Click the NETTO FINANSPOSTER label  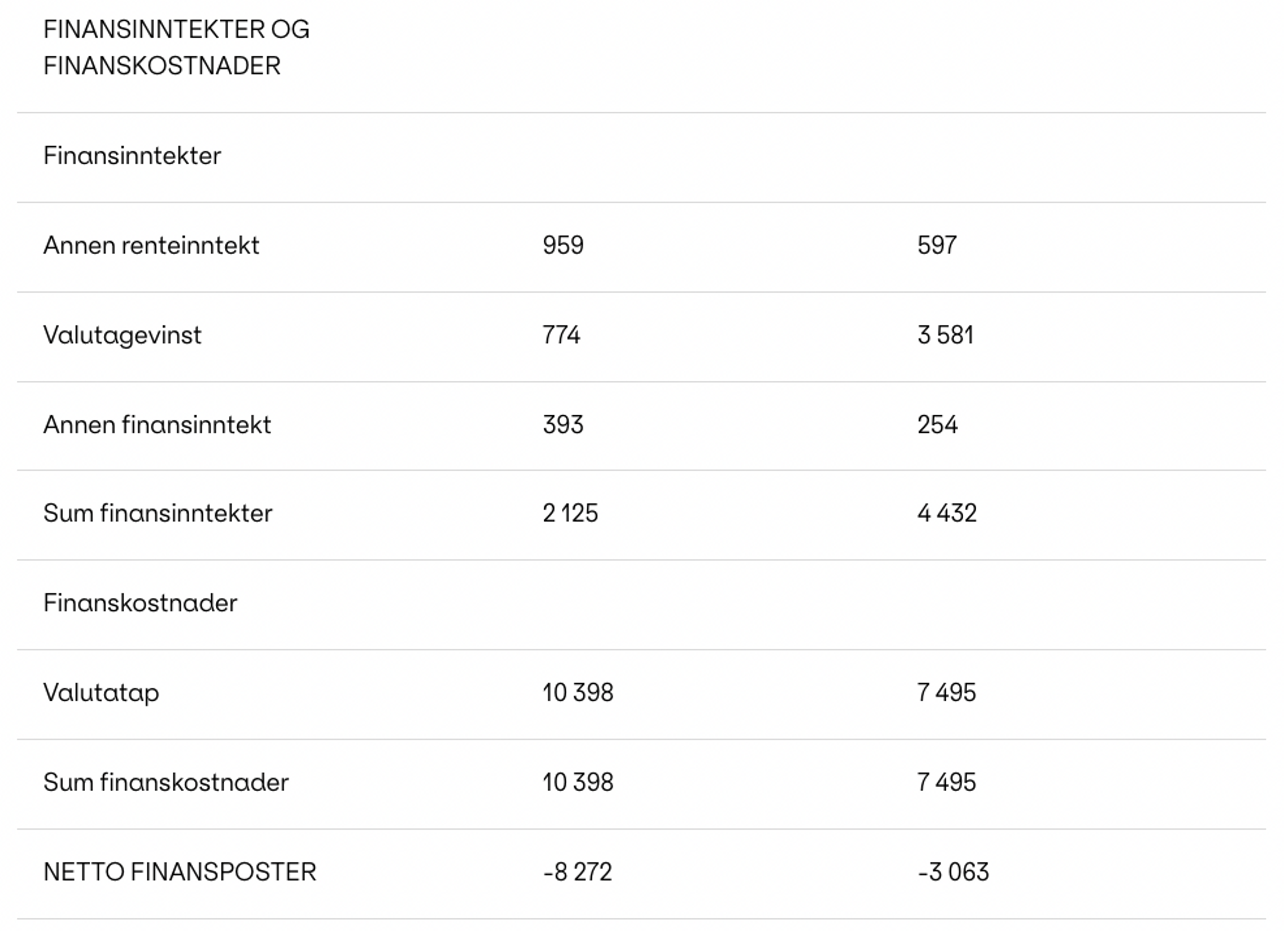tap(180, 872)
